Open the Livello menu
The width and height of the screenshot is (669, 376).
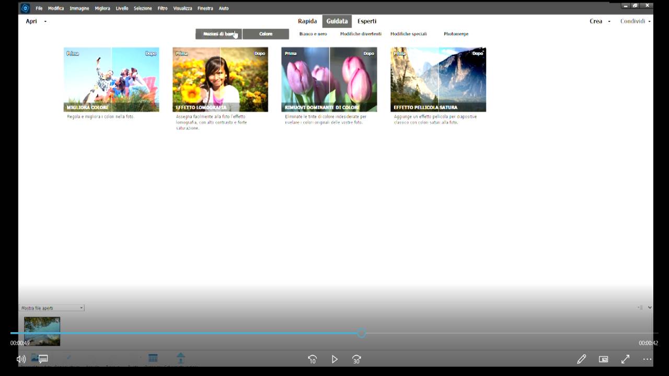122,8
